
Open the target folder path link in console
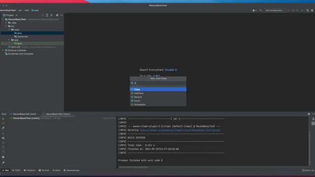[180, 130]
